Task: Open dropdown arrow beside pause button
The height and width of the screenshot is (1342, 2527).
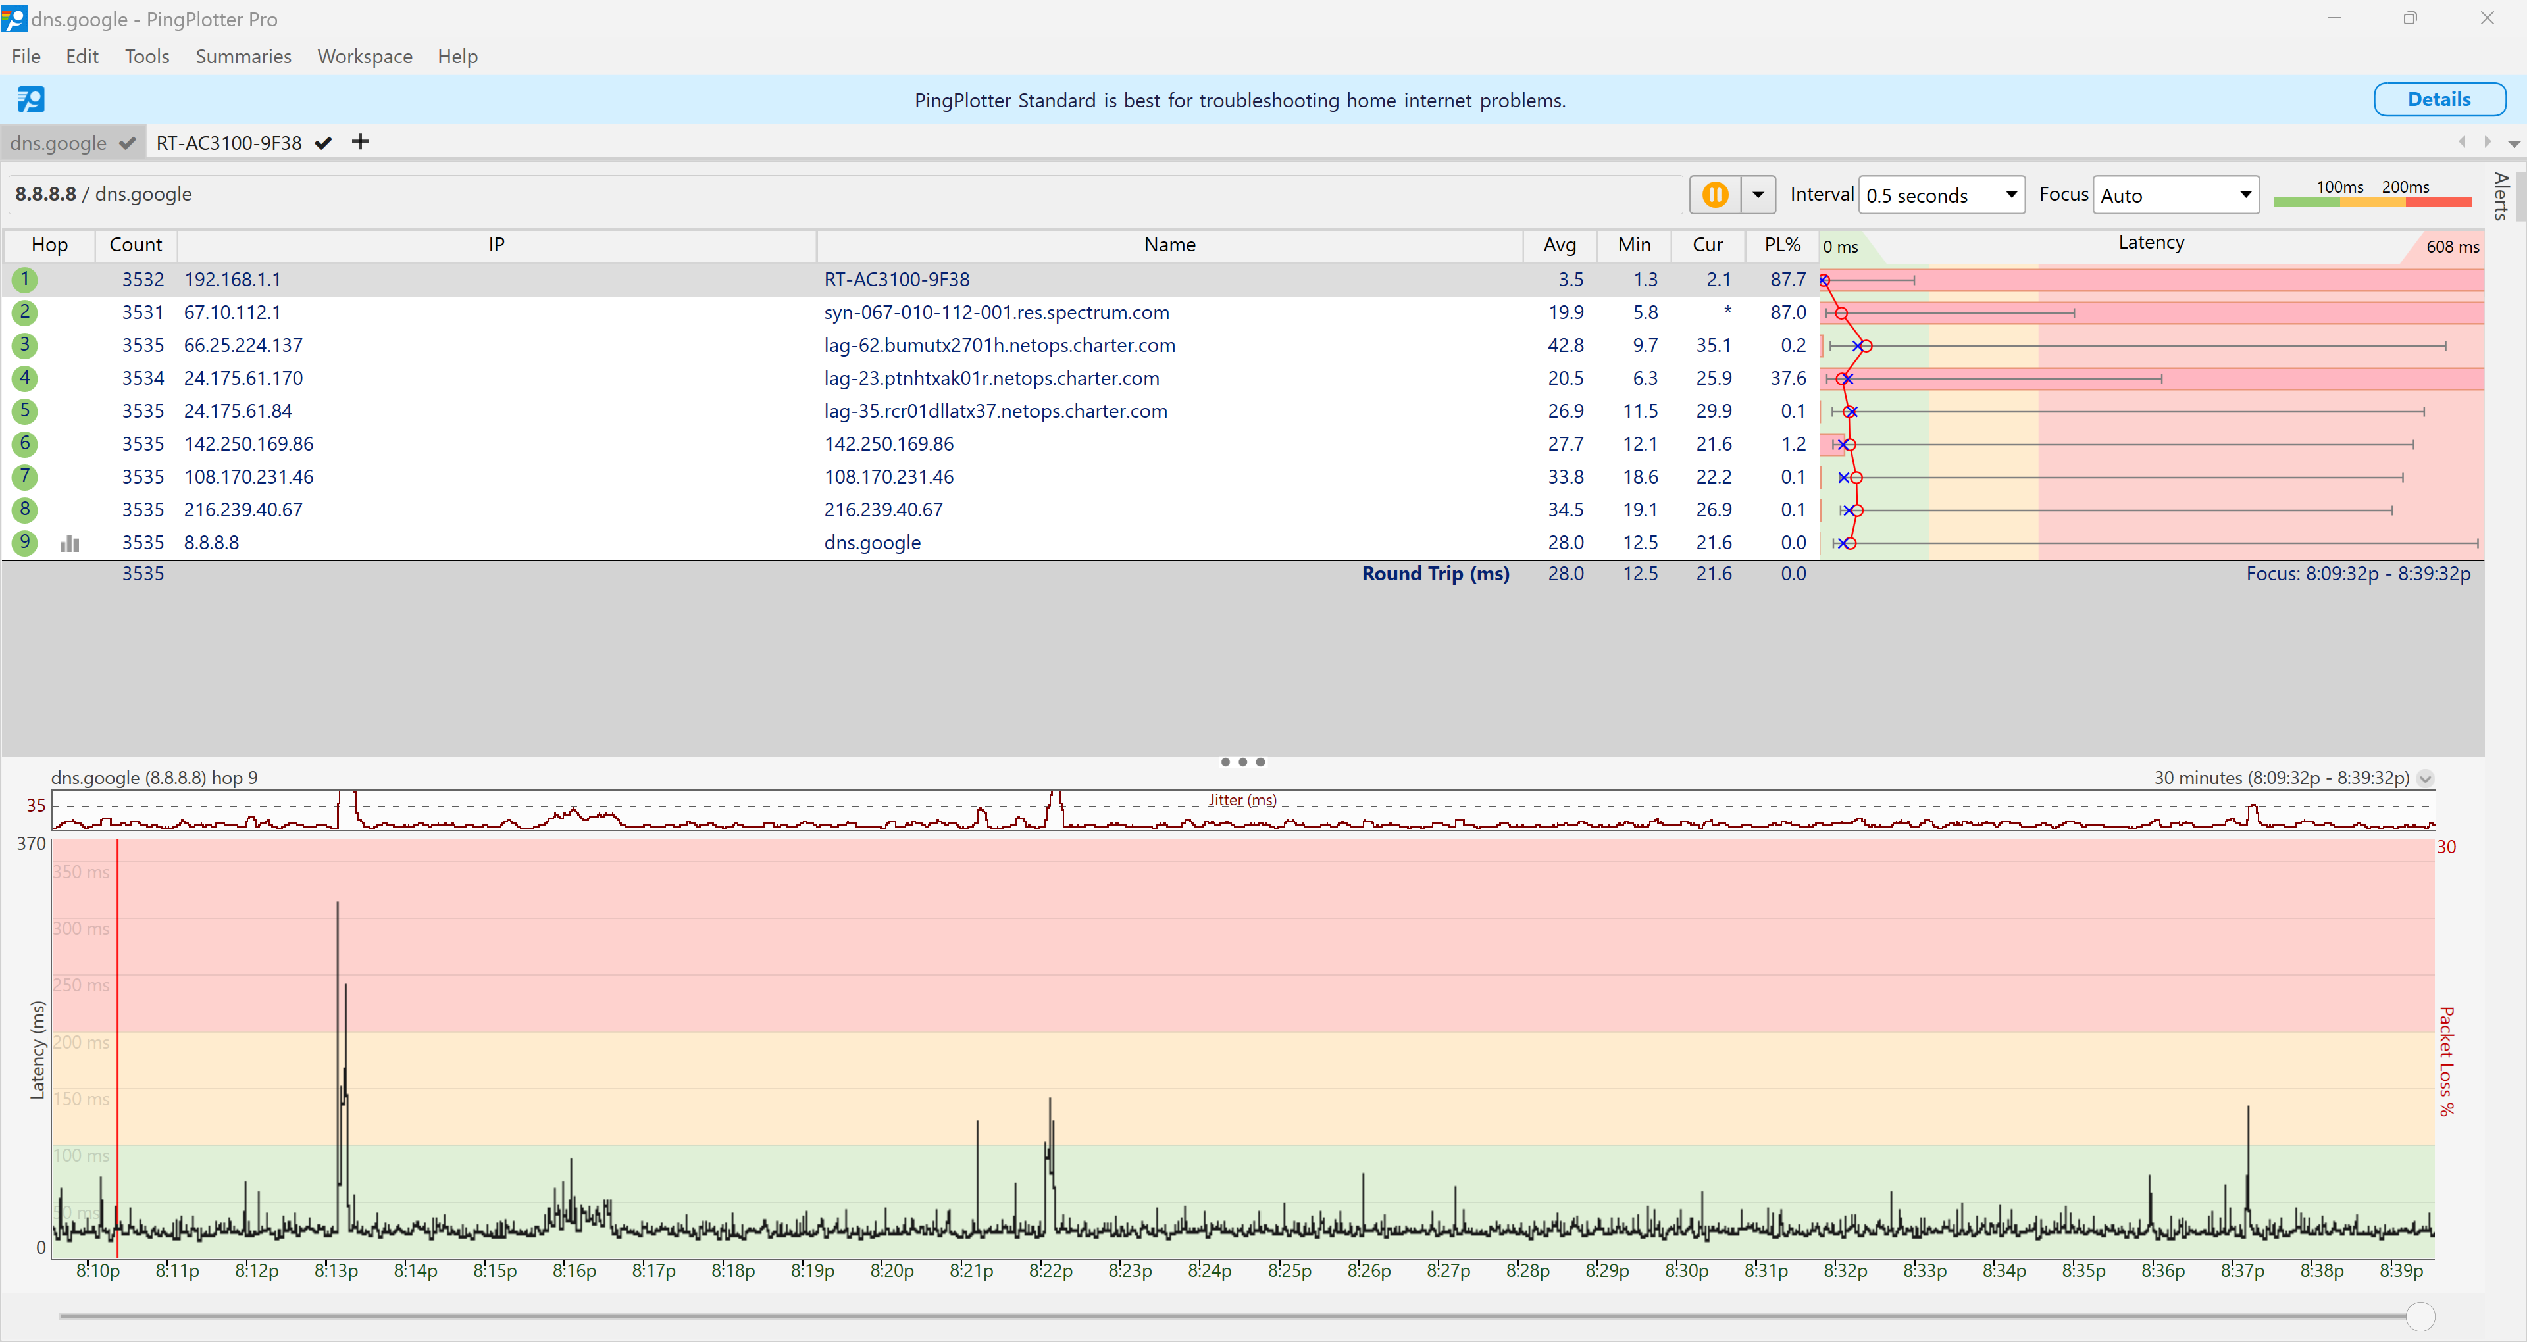Action: click(1758, 194)
